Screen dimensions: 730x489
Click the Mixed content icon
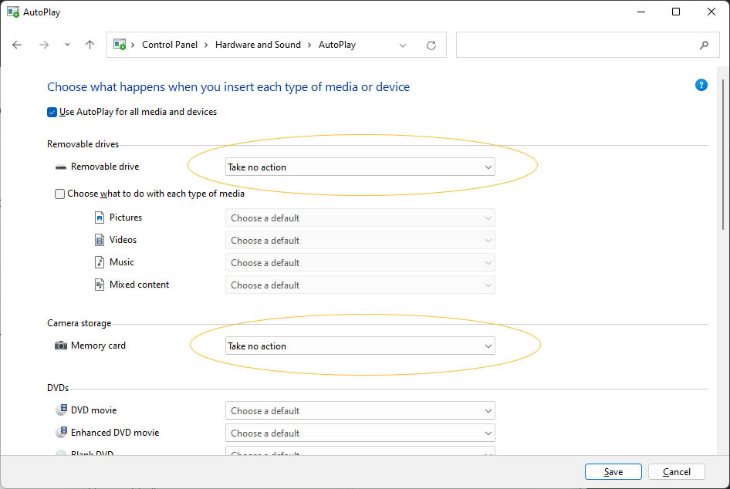[100, 284]
